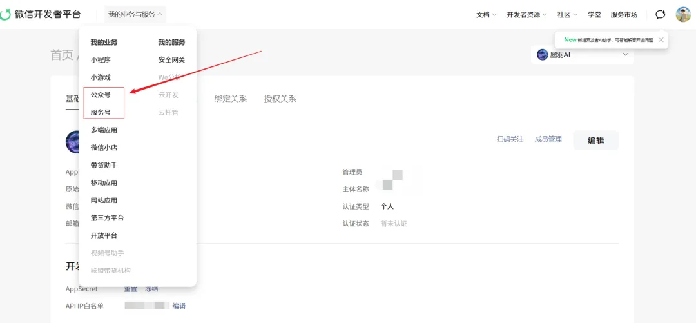
Task: Click the 我的服务 column heading
Action: pos(172,43)
